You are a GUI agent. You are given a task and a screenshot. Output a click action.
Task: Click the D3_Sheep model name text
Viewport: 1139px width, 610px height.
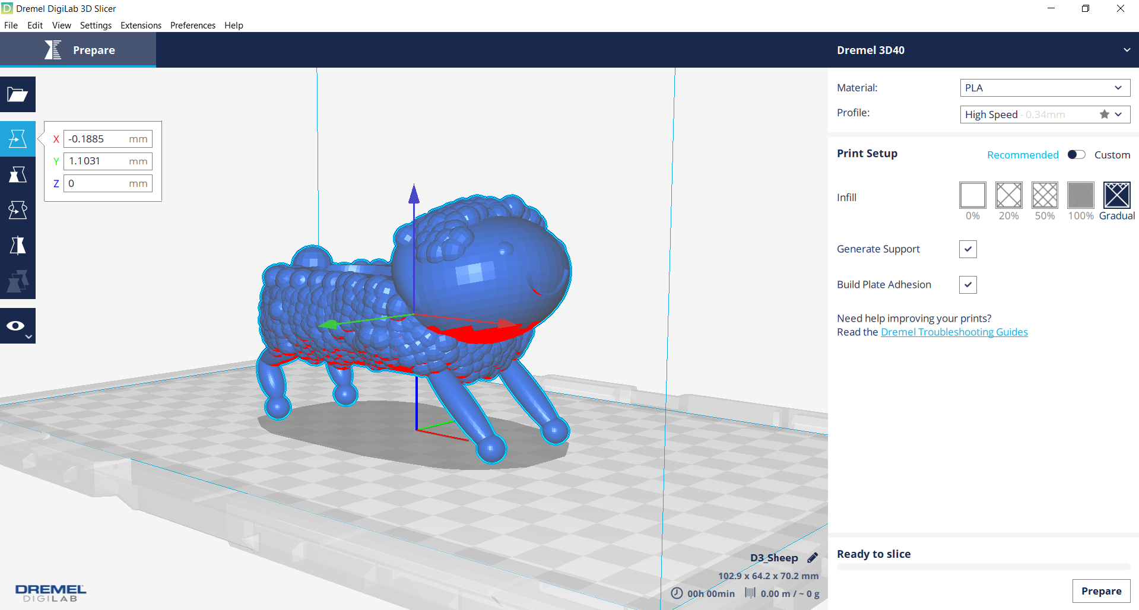pyautogui.click(x=774, y=558)
